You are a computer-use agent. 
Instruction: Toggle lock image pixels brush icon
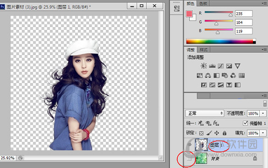(209, 133)
